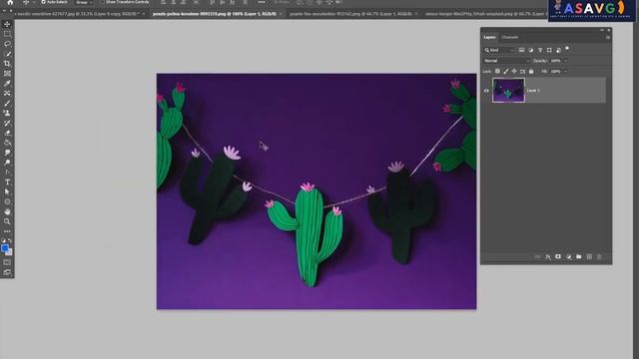Filter for adjustment layers
Screen dimensions: 639x359
click(x=530, y=50)
